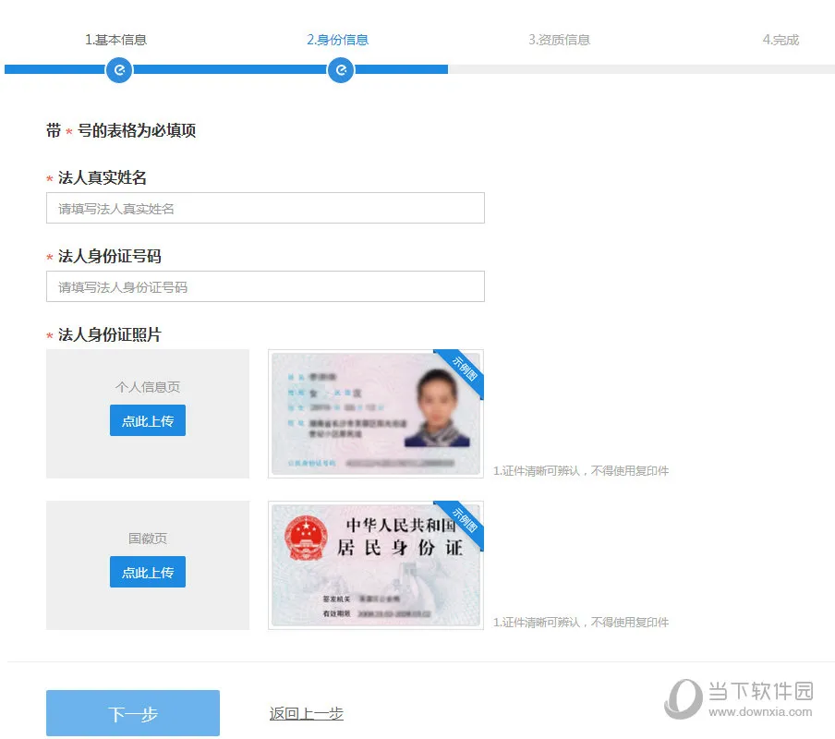
Task: Upload the 个人信息页 photo via 点此上传
Action: 148,420
